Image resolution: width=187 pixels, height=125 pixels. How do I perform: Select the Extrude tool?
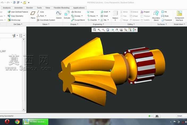(67, 15)
